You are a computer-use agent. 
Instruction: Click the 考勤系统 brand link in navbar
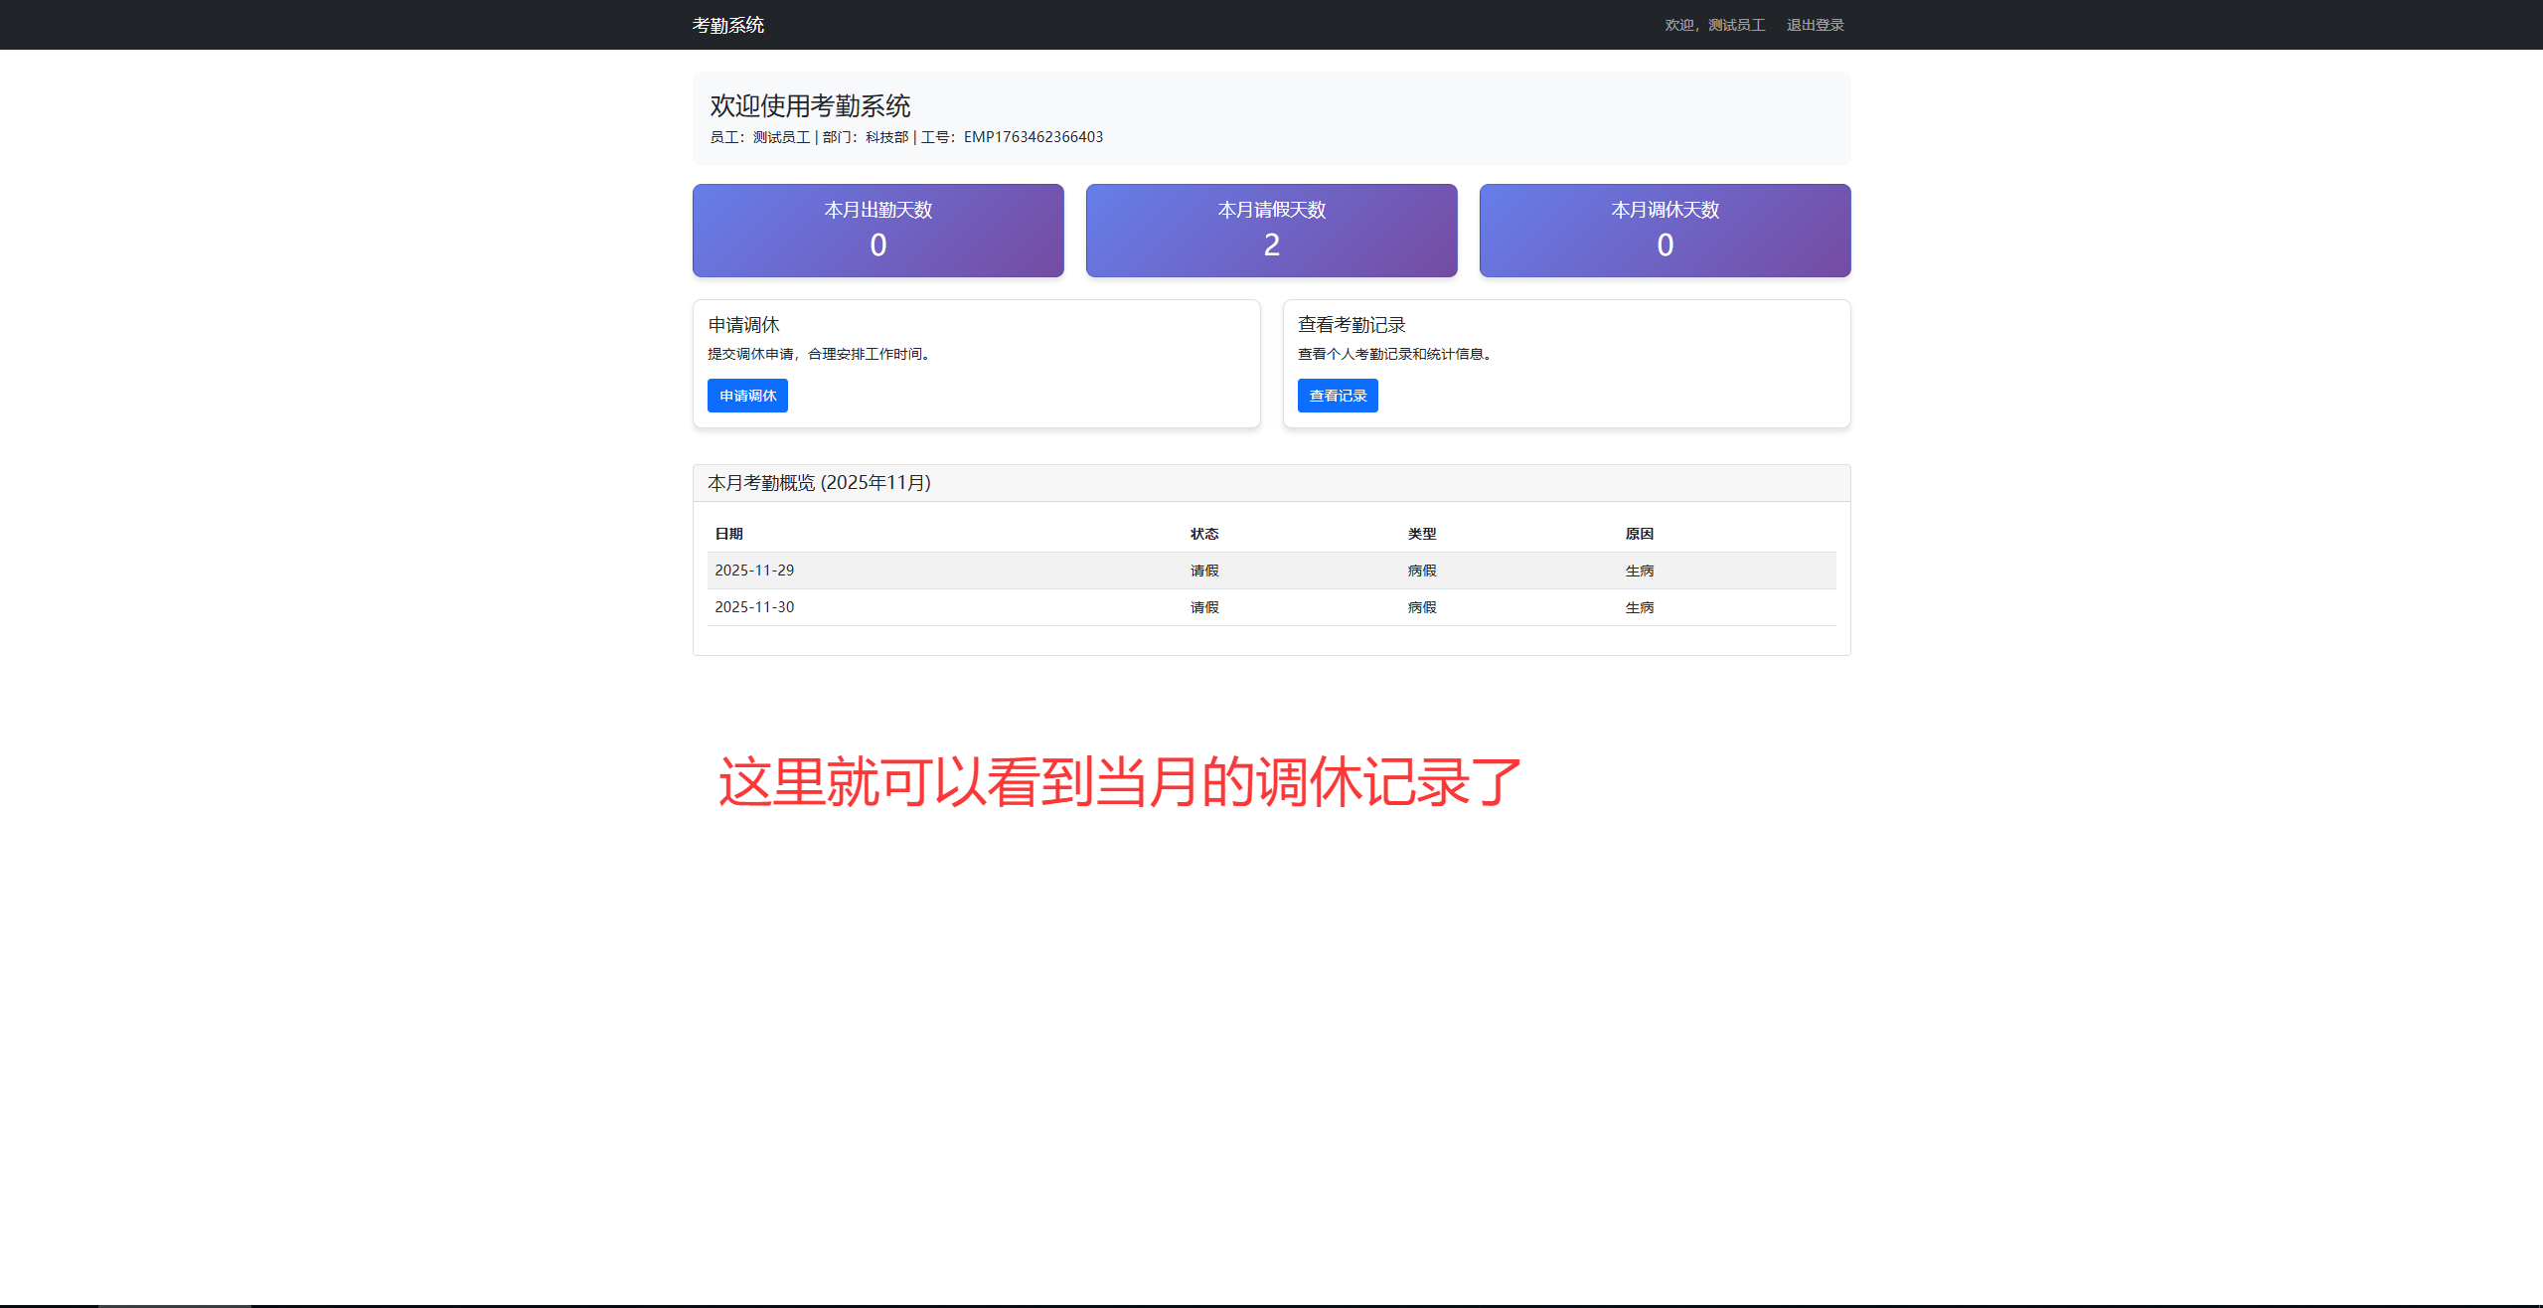click(x=727, y=25)
